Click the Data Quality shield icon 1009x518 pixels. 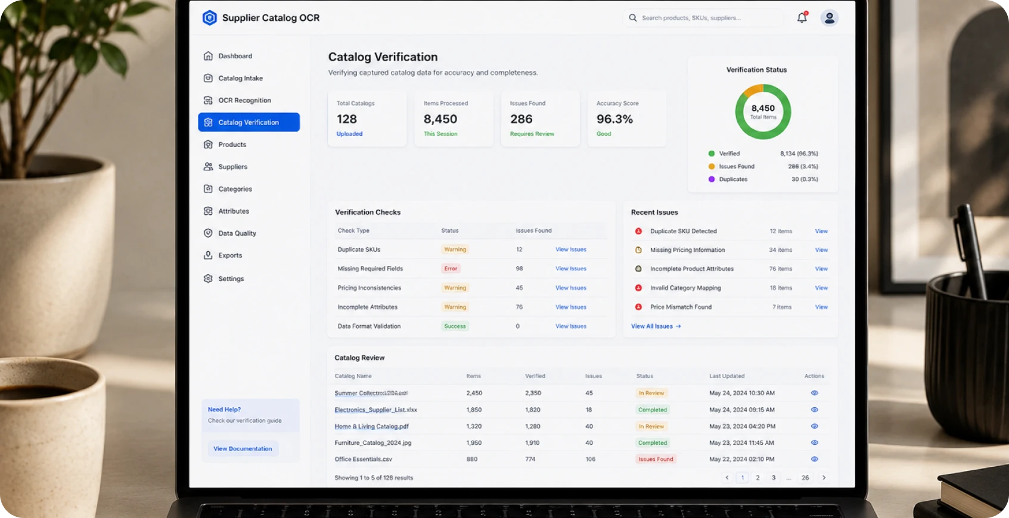tap(208, 233)
